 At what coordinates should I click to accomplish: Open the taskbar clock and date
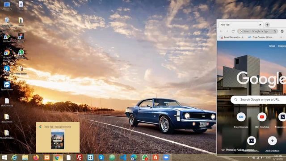point(278,157)
